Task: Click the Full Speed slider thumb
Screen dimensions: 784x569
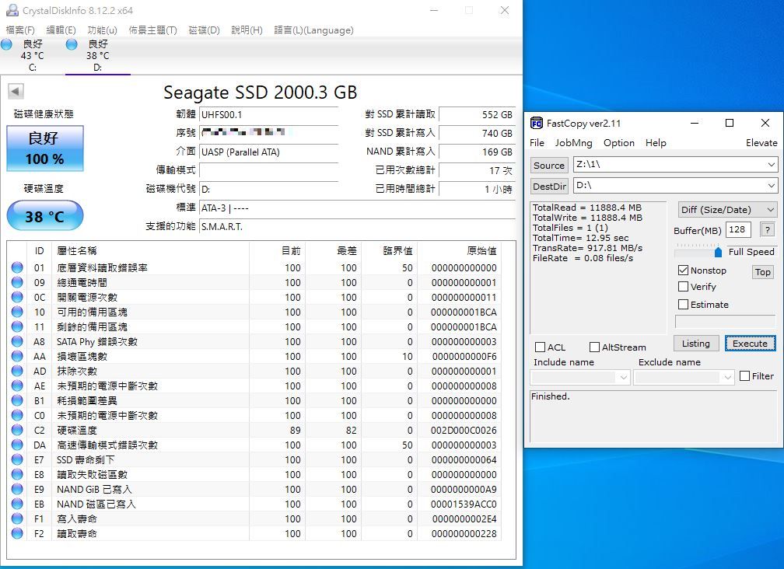Action: (x=718, y=251)
